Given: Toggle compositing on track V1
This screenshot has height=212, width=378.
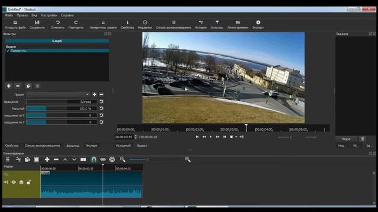Looking at the screenshot, I should pos(21,183).
